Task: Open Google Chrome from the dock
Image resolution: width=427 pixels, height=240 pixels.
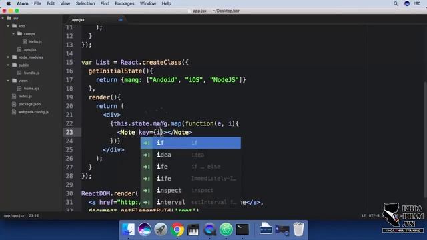Action: click(x=177, y=229)
